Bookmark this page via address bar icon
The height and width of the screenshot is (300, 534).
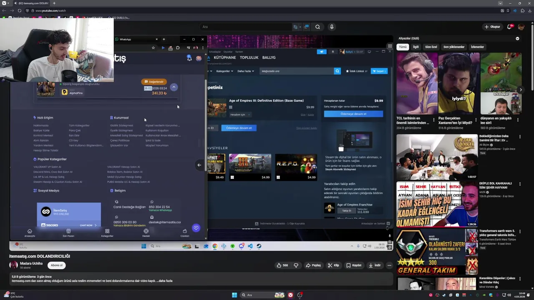click(x=508, y=10)
